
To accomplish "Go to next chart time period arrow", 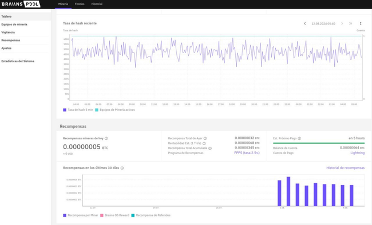I will [x=342, y=23].
